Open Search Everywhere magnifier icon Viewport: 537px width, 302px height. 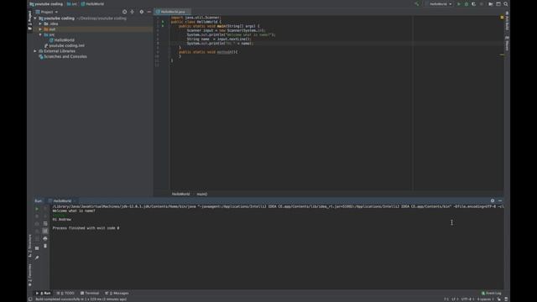(x=506, y=4)
